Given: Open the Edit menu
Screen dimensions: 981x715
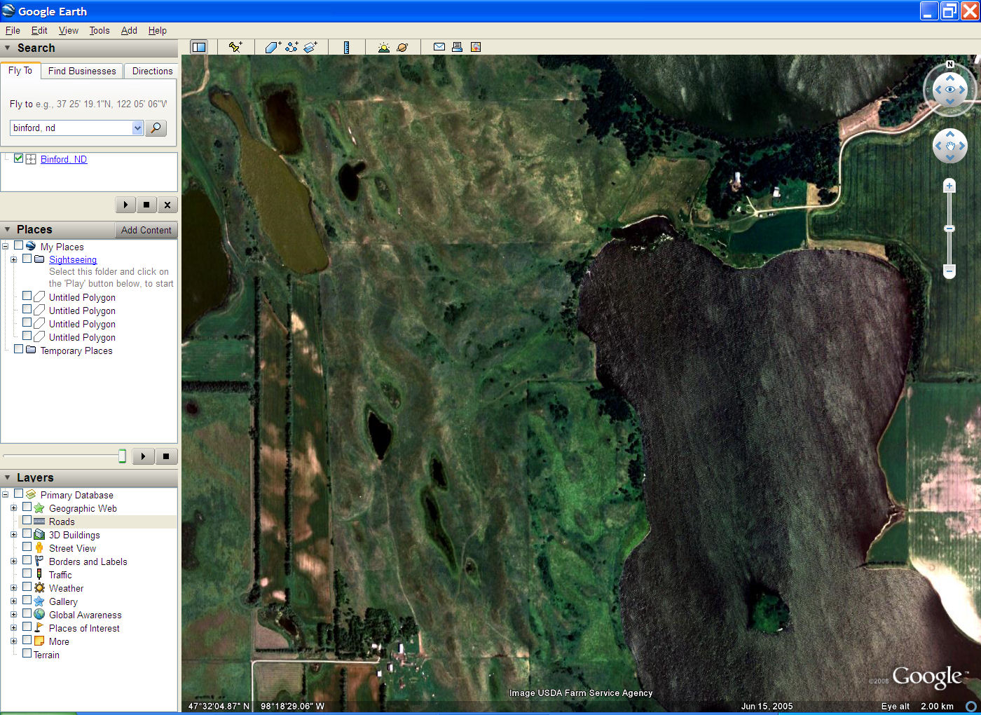Looking at the screenshot, I should (39, 30).
